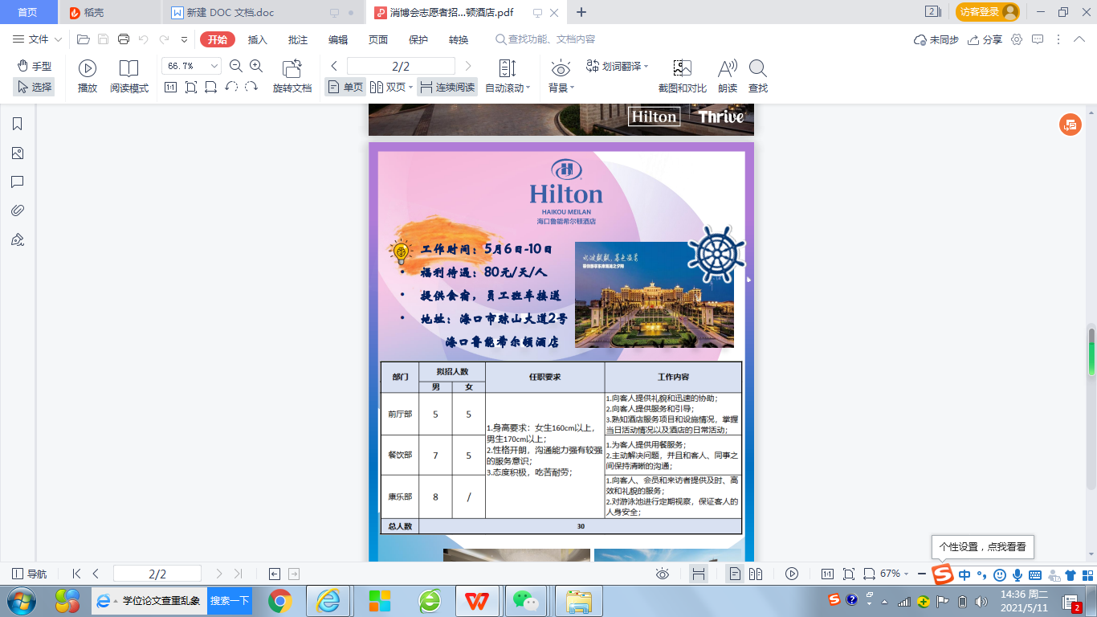This screenshot has height=617, width=1097.
Task: Open 截图和对比 screenshot and compare
Action: [683, 77]
